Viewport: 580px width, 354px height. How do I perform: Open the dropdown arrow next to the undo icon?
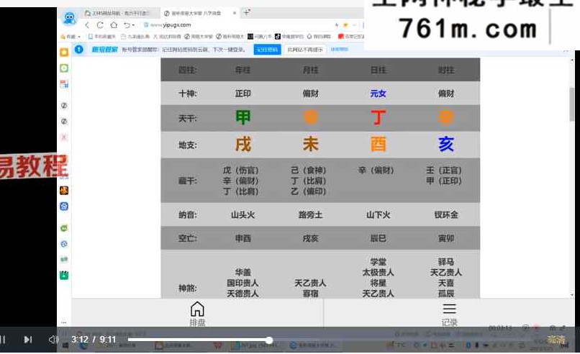pyautogui.click(x=133, y=25)
